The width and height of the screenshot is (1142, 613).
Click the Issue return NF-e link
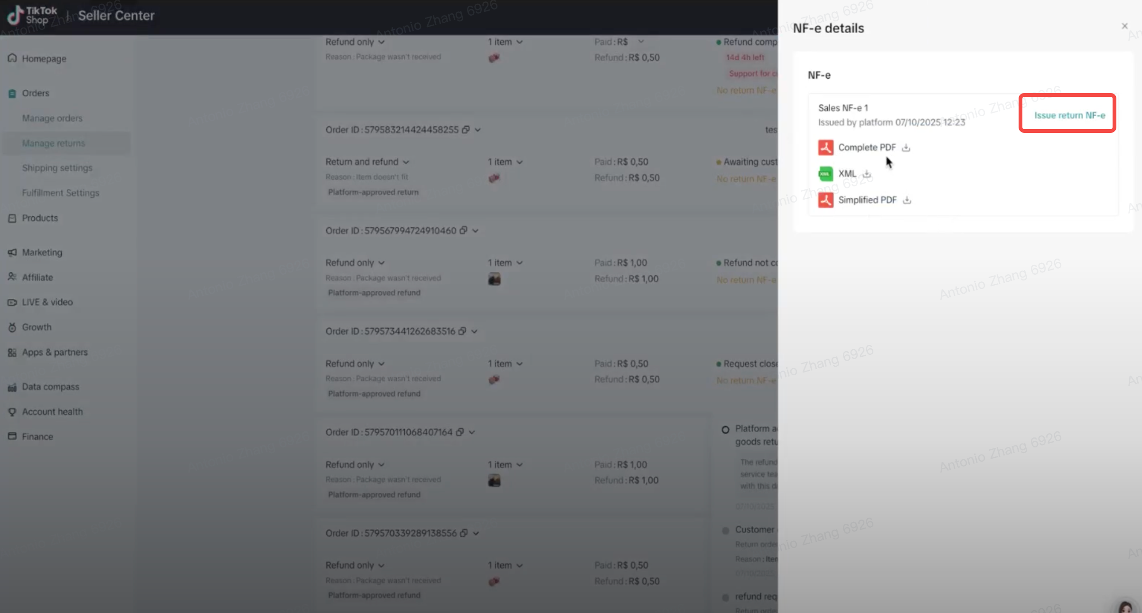tap(1069, 115)
